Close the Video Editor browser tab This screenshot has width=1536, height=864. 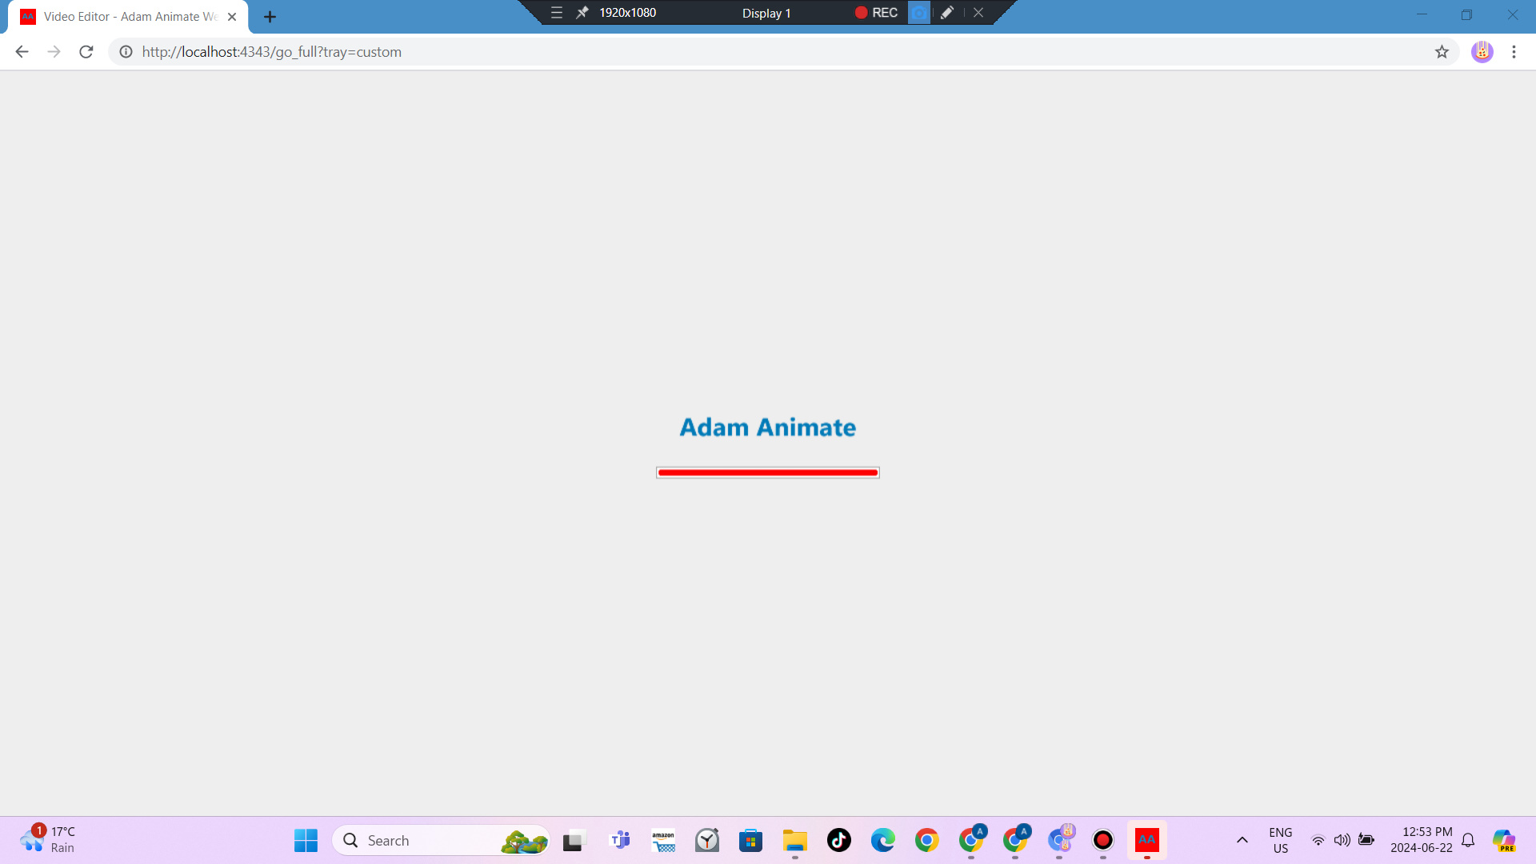[232, 17]
